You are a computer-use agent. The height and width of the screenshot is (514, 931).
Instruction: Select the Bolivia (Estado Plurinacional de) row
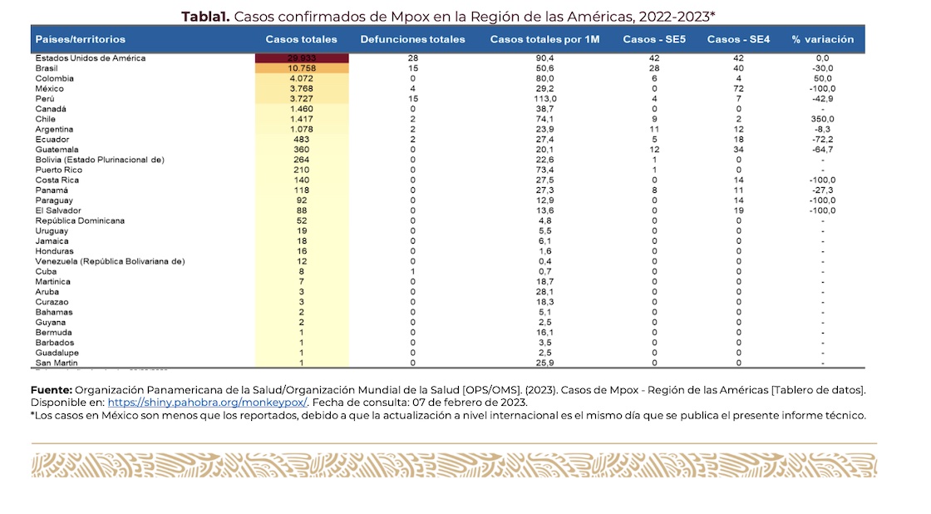click(x=100, y=160)
